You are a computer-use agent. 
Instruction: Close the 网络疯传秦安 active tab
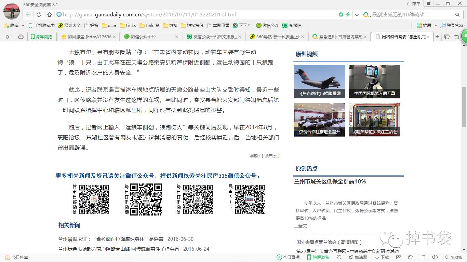(x=428, y=37)
